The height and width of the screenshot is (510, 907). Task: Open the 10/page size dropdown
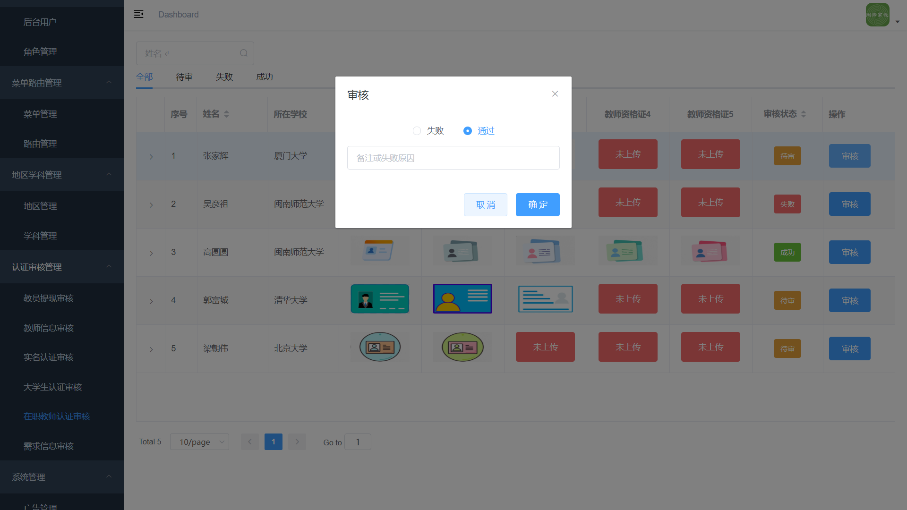(199, 442)
